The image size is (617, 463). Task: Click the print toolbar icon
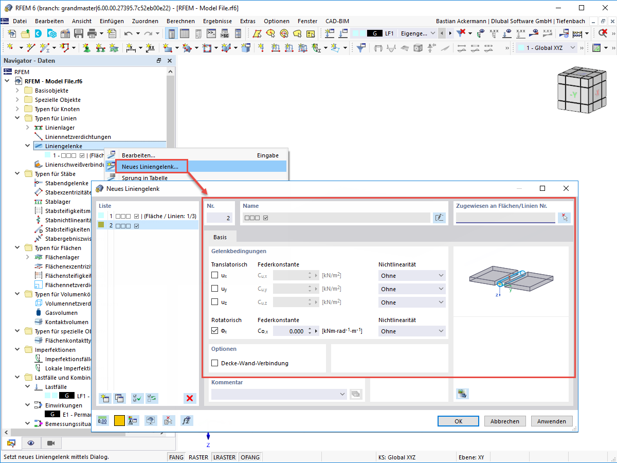point(92,33)
